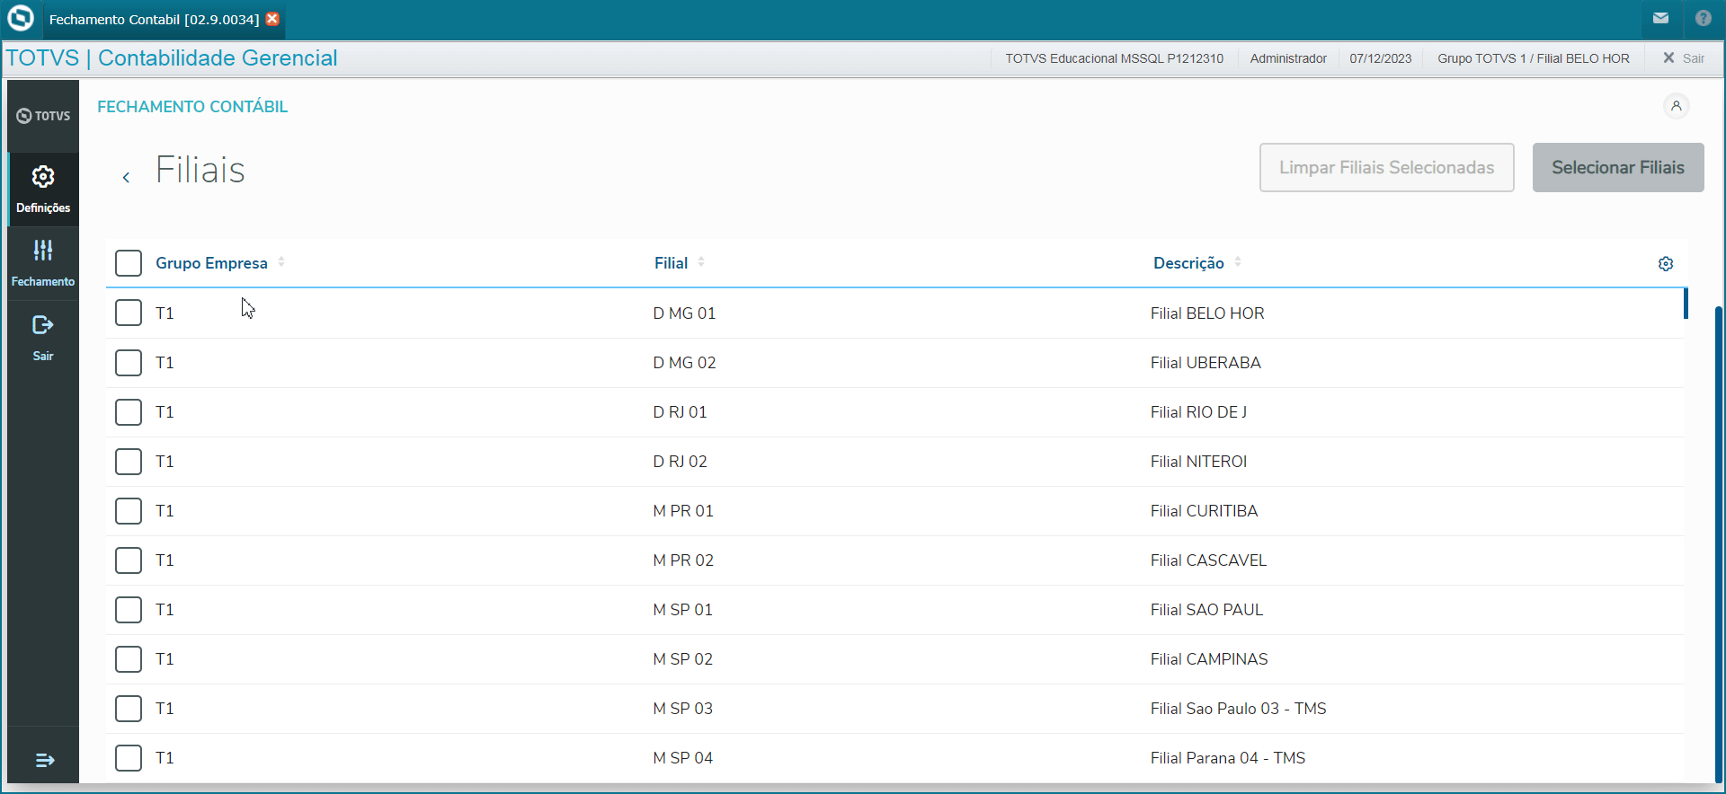Check the M SP 04 row checkbox
Viewport: 1726px width, 794px height.
pyautogui.click(x=129, y=758)
